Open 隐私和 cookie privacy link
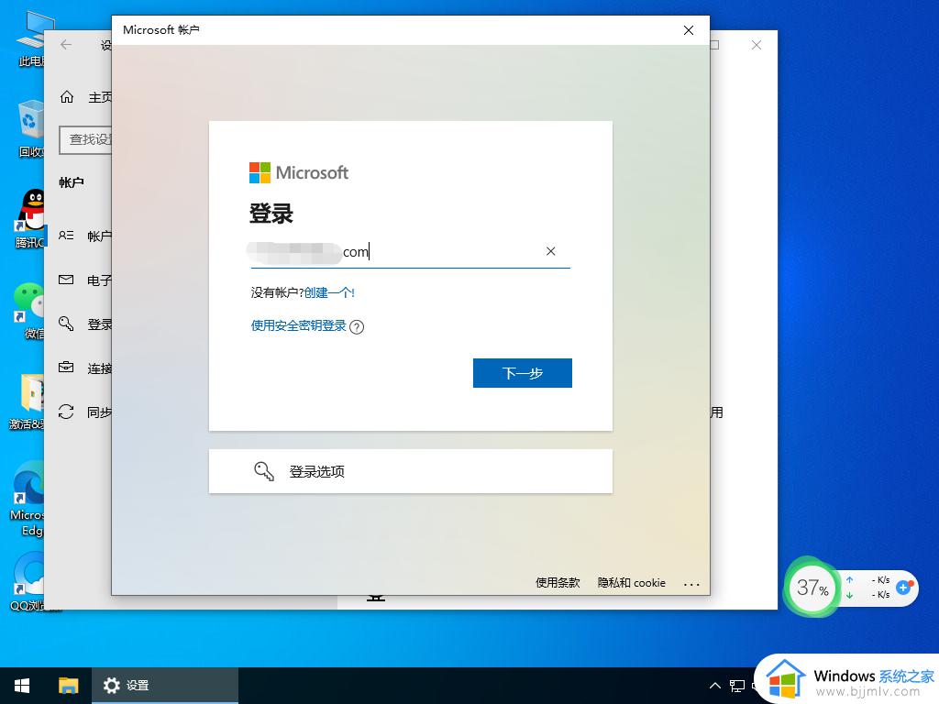Viewport: 939px width, 704px height. 631,582
